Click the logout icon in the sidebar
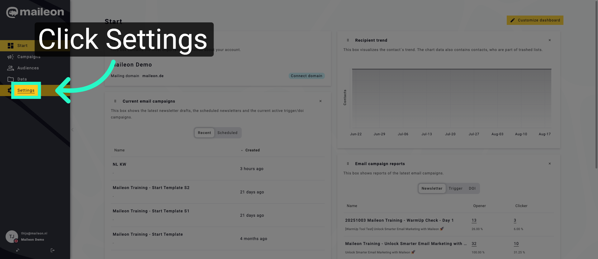This screenshot has width=598, height=259. pos(52,250)
